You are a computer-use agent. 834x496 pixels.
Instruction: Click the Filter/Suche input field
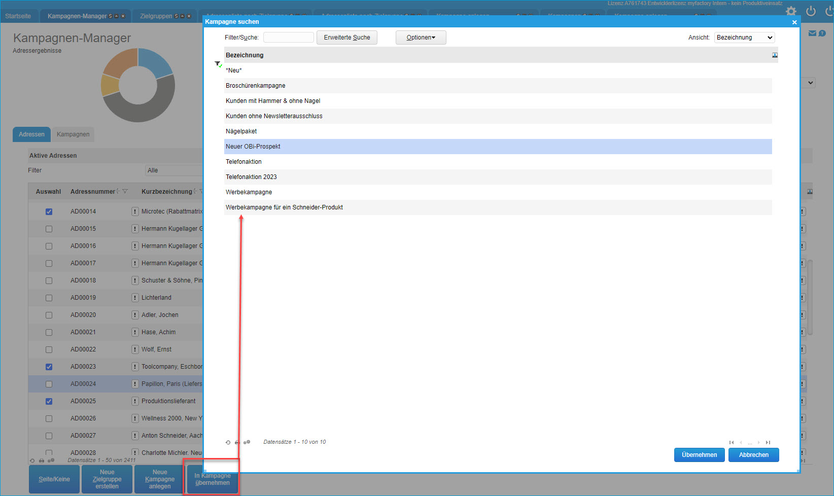288,38
